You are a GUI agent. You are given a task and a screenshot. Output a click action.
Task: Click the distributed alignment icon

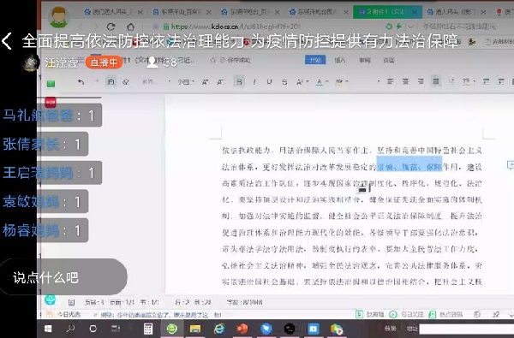[451, 81]
